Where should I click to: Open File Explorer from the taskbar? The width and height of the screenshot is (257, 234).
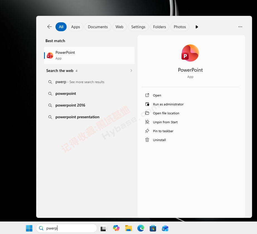point(128,228)
